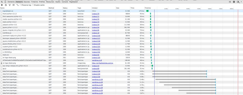Open initiator link (index):70
The width and height of the screenshot is (243, 95).
point(96,14)
